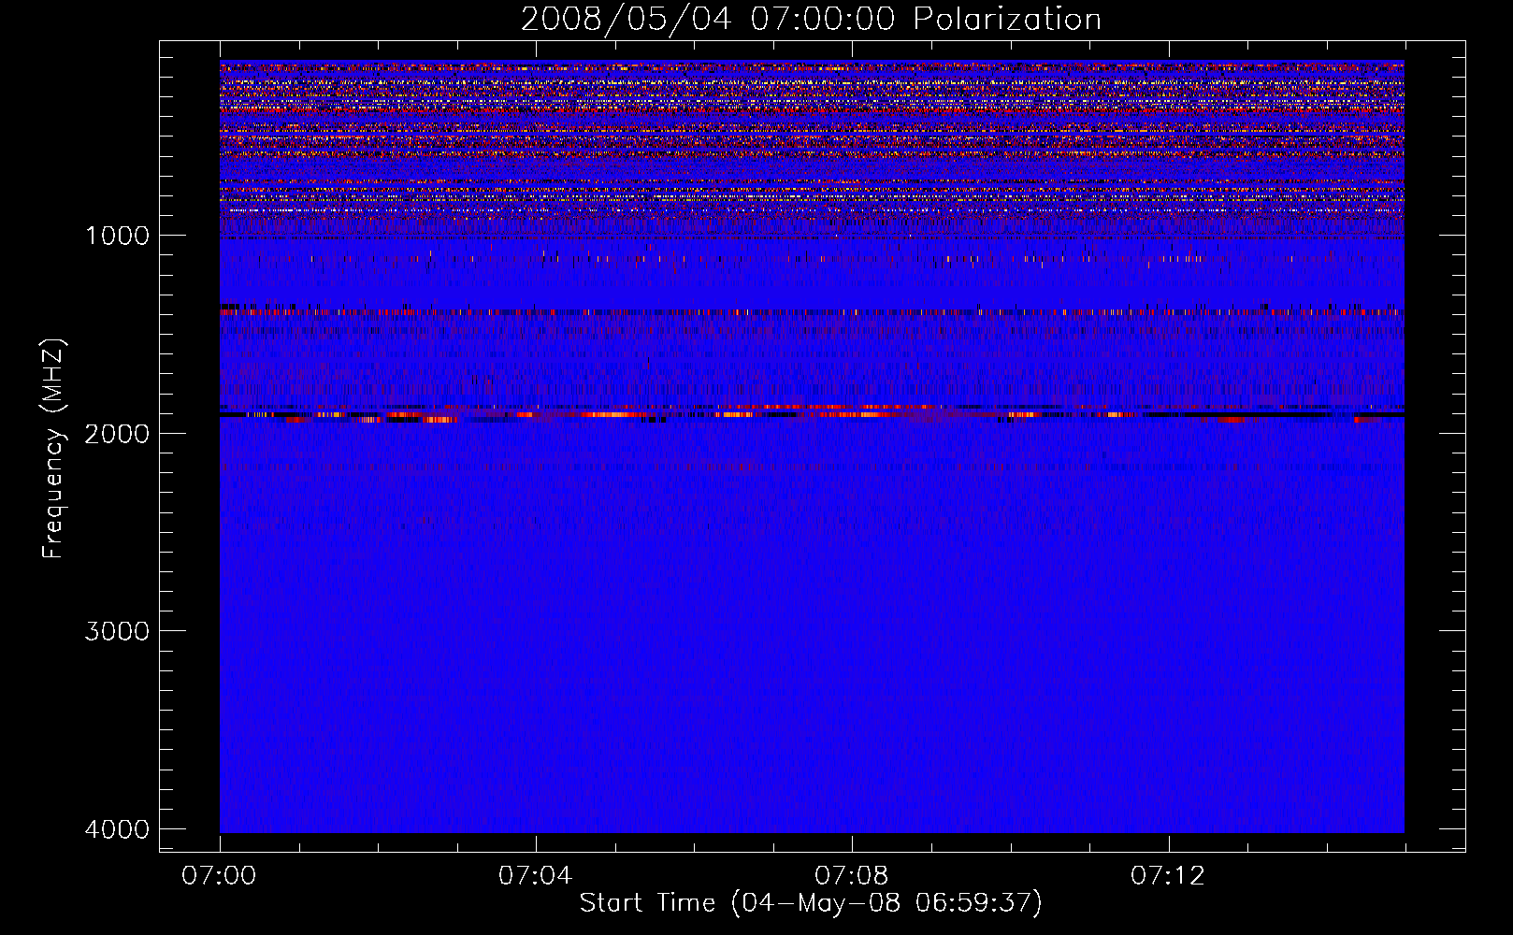Click the plot title '2008/05/04 07:00:00 Polarization'
This screenshot has height=935, width=1513.
click(811, 19)
